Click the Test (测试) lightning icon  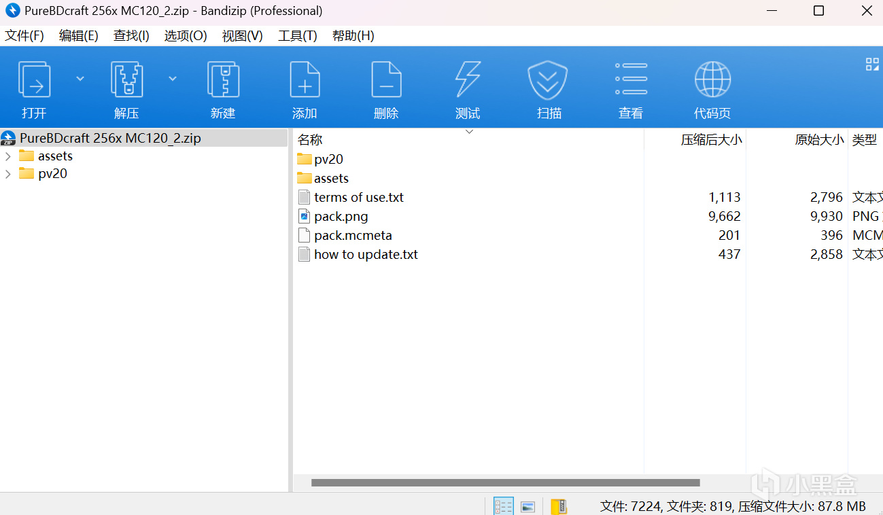(x=468, y=79)
